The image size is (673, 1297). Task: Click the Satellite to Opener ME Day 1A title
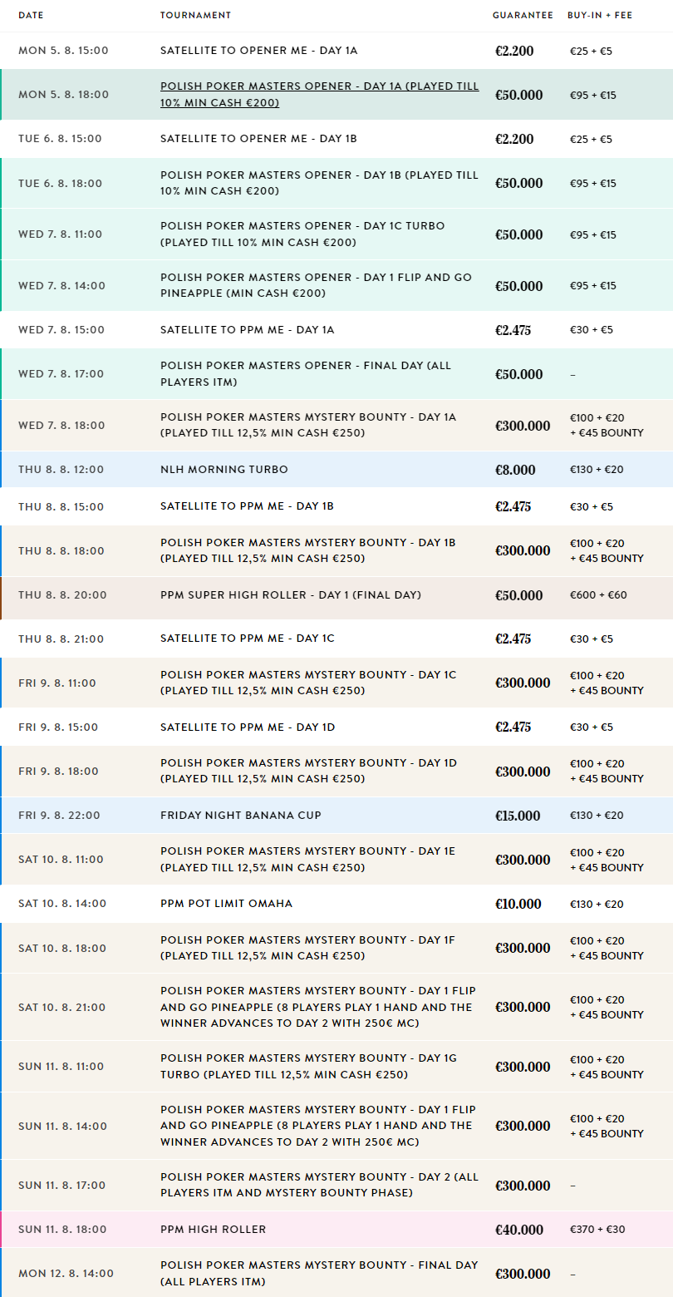(x=258, y=51)
